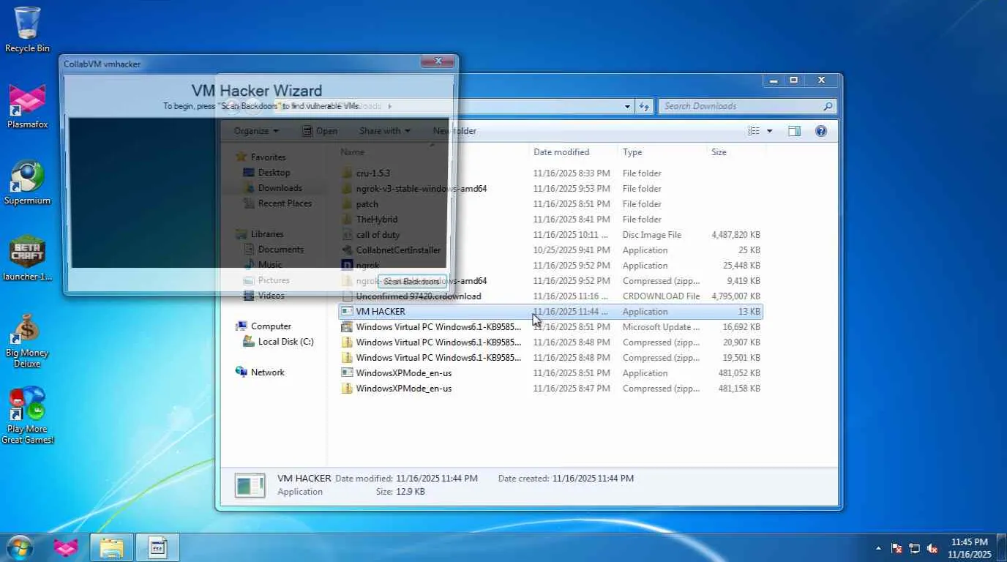Show hidden icons in system tray
The height and width of the screenshot is (562, 1007).
(x=878, y=548)
